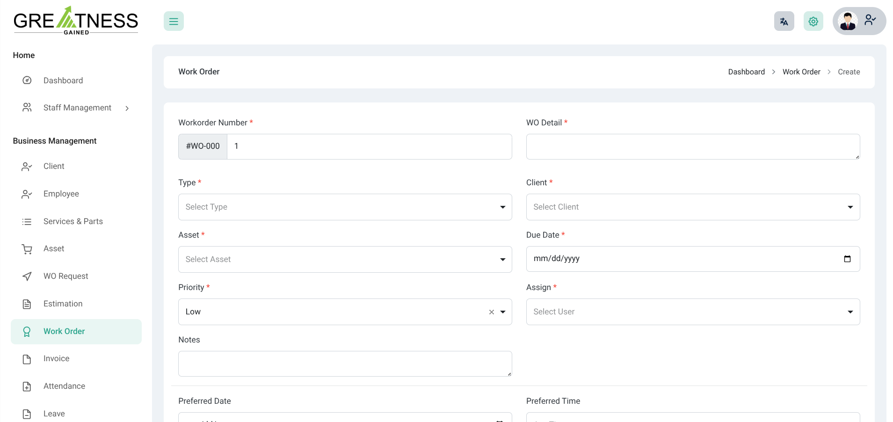This screenshot has height=422, width=893.
Task: Clear the Low priority selection
Action: [x=491, y=312]
